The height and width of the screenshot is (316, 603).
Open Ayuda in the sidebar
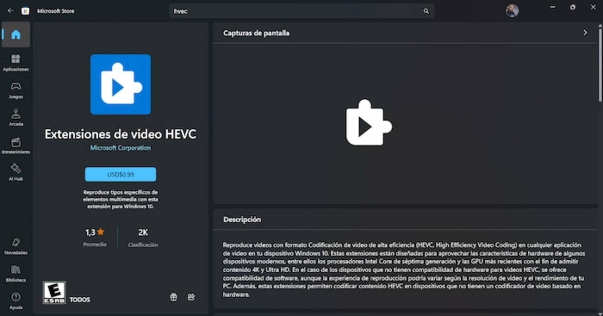click(x=16, y=301)
